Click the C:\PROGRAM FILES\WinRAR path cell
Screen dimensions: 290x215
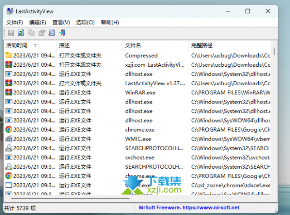coord(231,93)
